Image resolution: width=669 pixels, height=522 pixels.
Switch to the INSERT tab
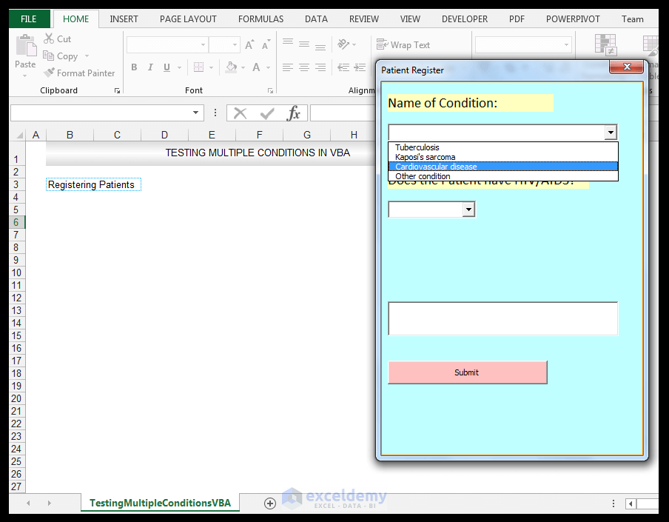click(x=124, y=19)
